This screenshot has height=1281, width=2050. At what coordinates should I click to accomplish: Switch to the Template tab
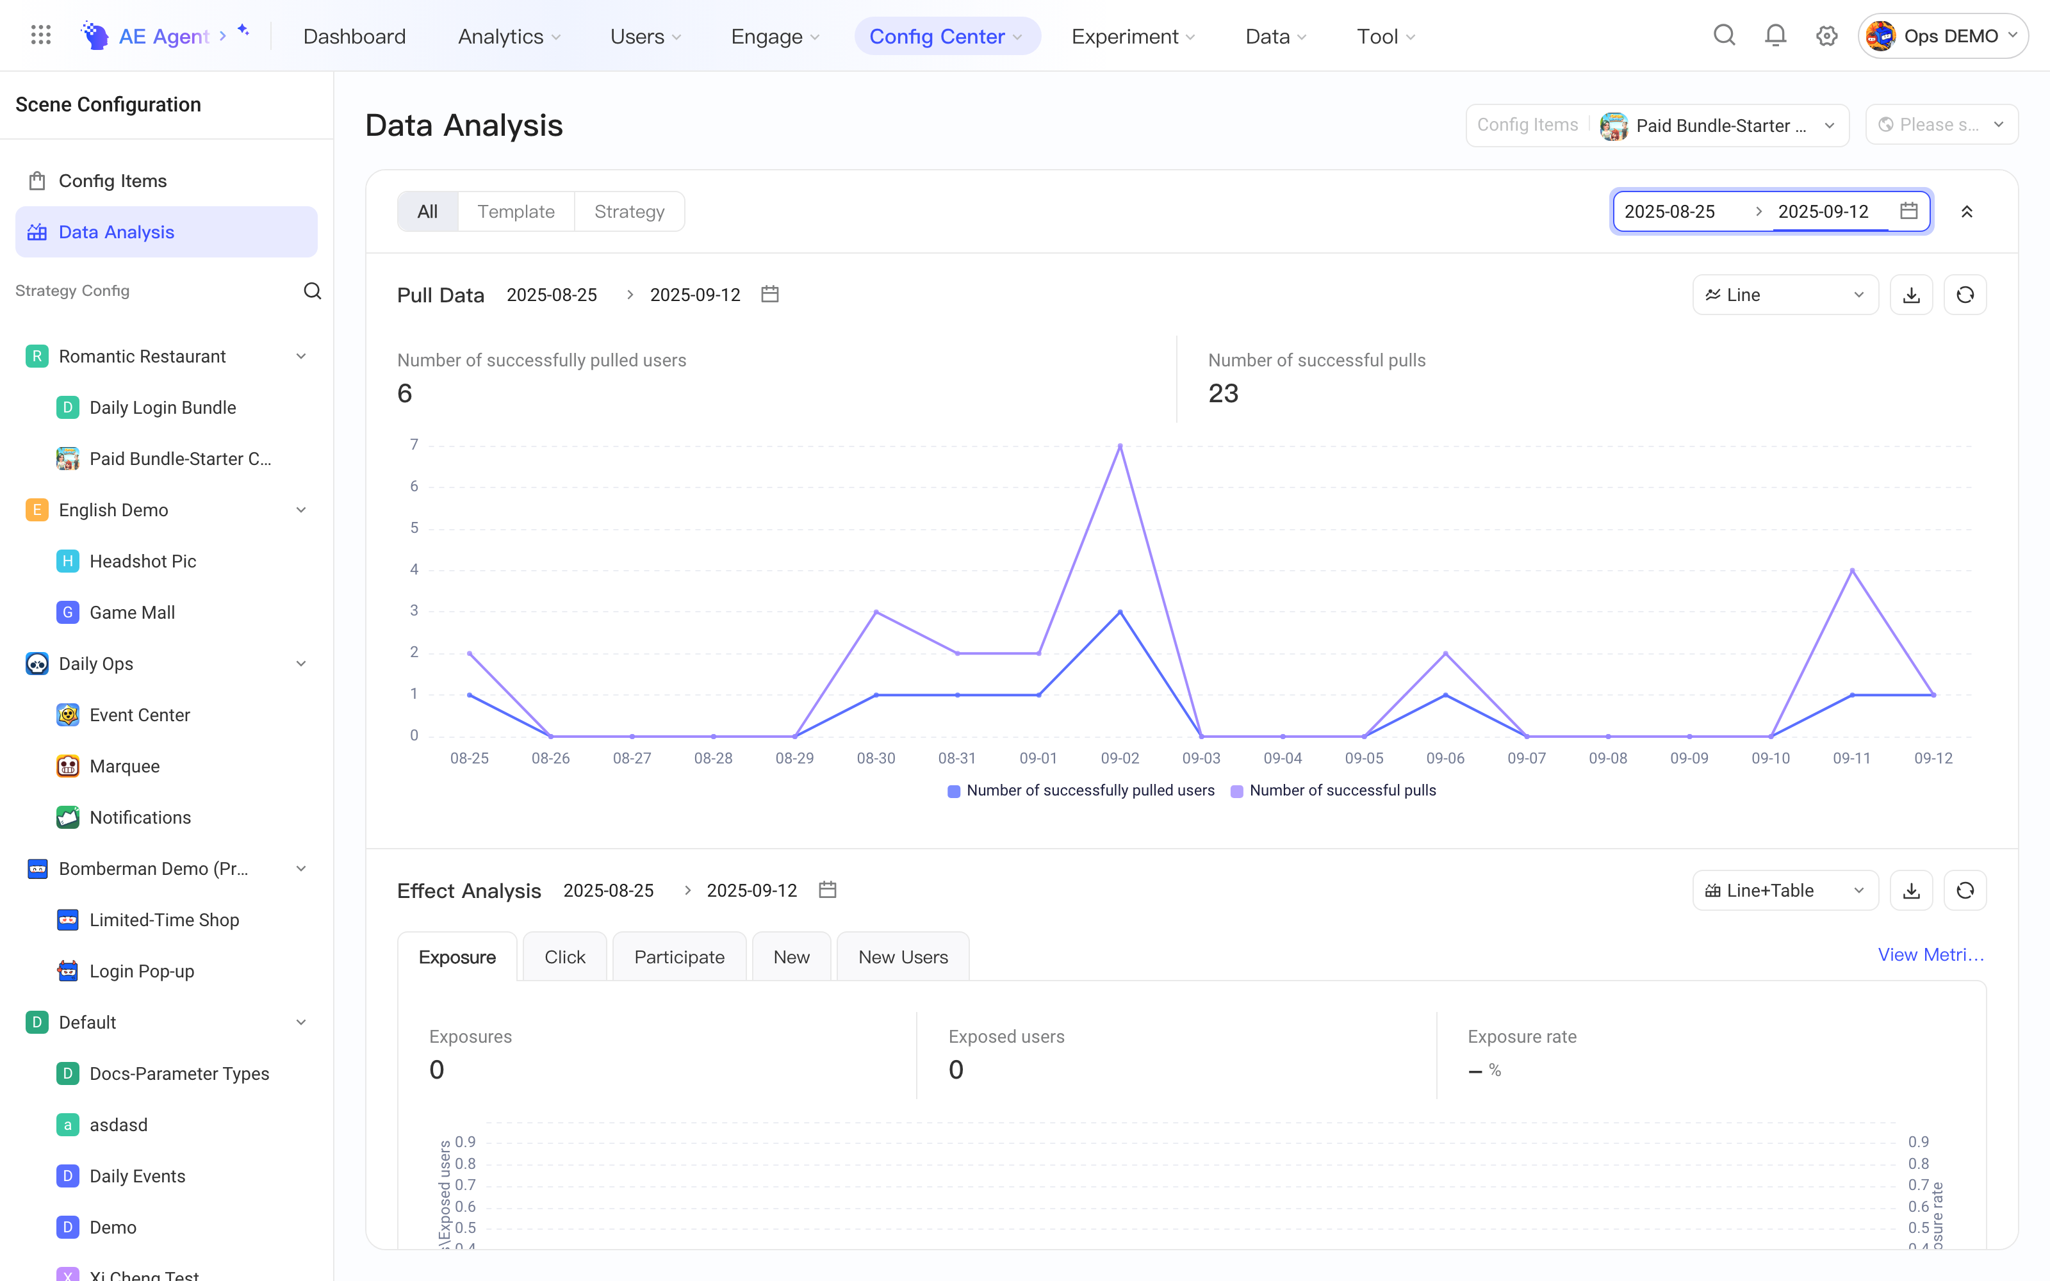coord(516,212)
